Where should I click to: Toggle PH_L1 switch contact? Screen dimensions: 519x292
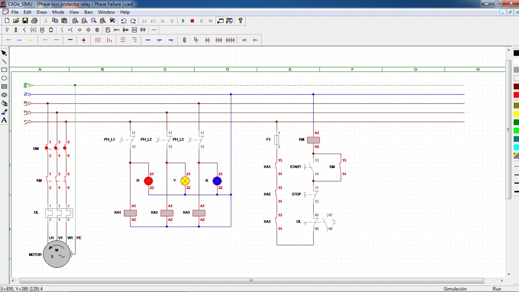pyautogui.click(x=128, y=140)
